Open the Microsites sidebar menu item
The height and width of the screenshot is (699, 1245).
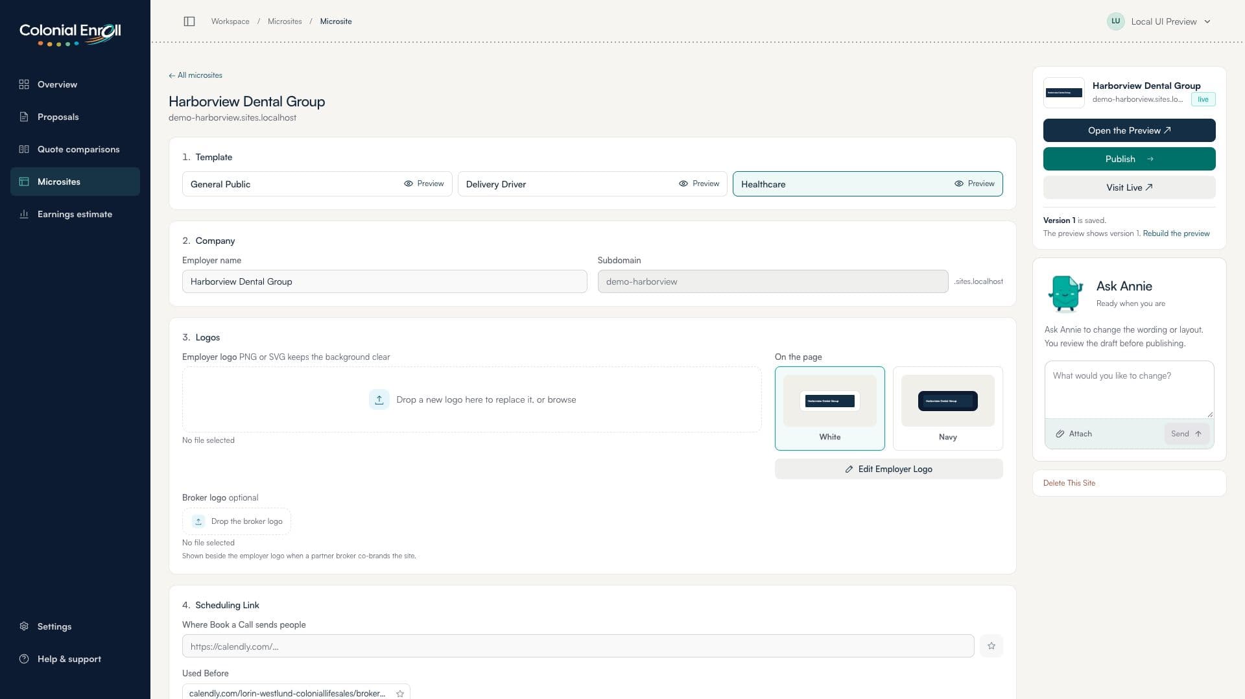75,182
